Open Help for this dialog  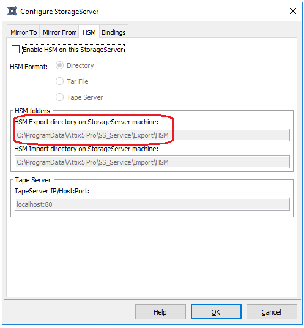click(x=160, y=312)
